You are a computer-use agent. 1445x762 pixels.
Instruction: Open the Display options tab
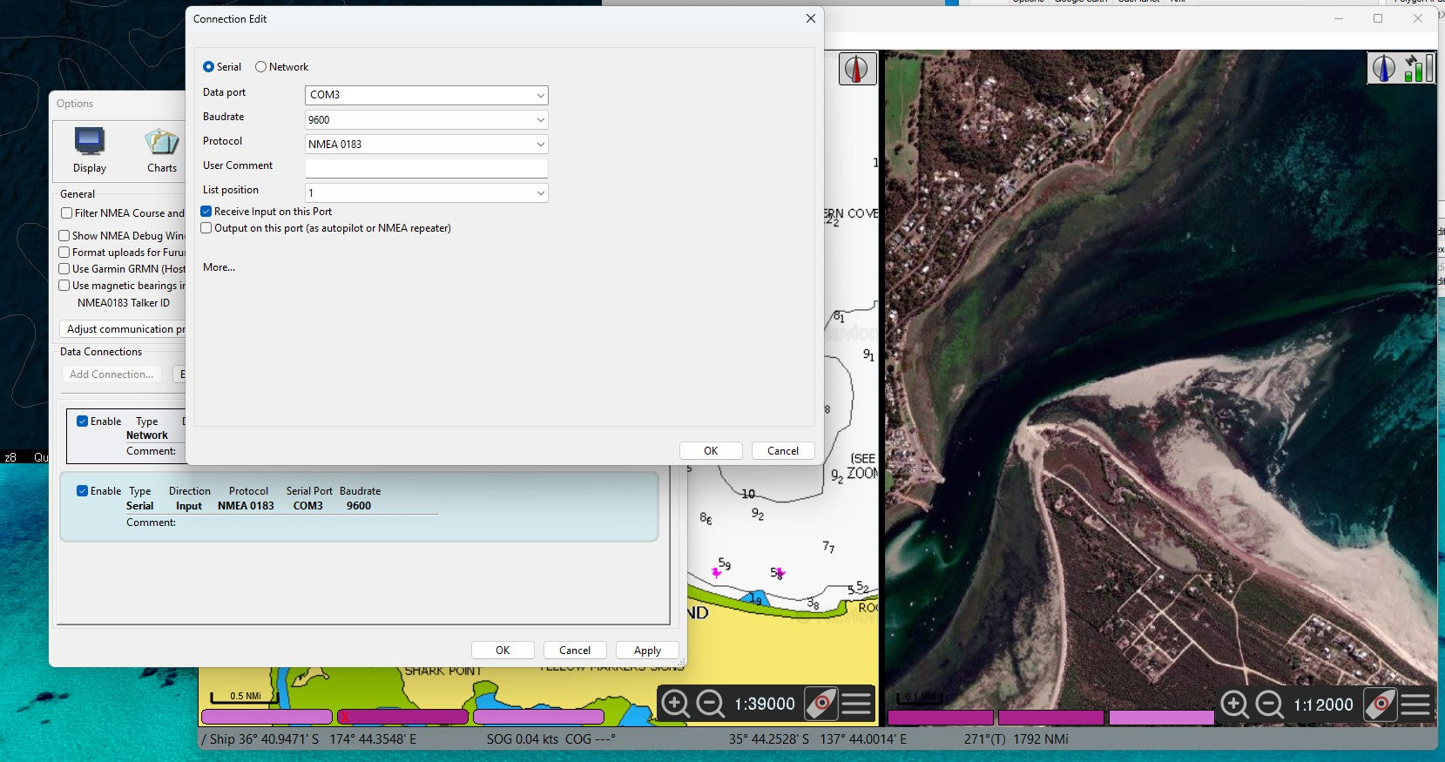[x=90, y=150]
